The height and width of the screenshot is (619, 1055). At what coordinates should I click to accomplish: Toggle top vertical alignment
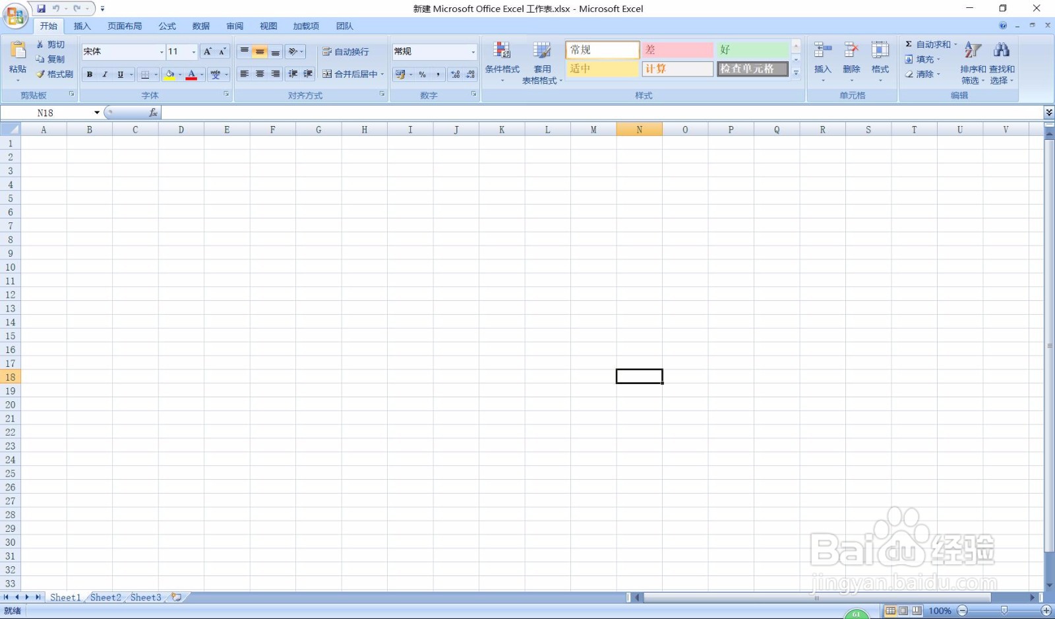[x=245, y=51]
